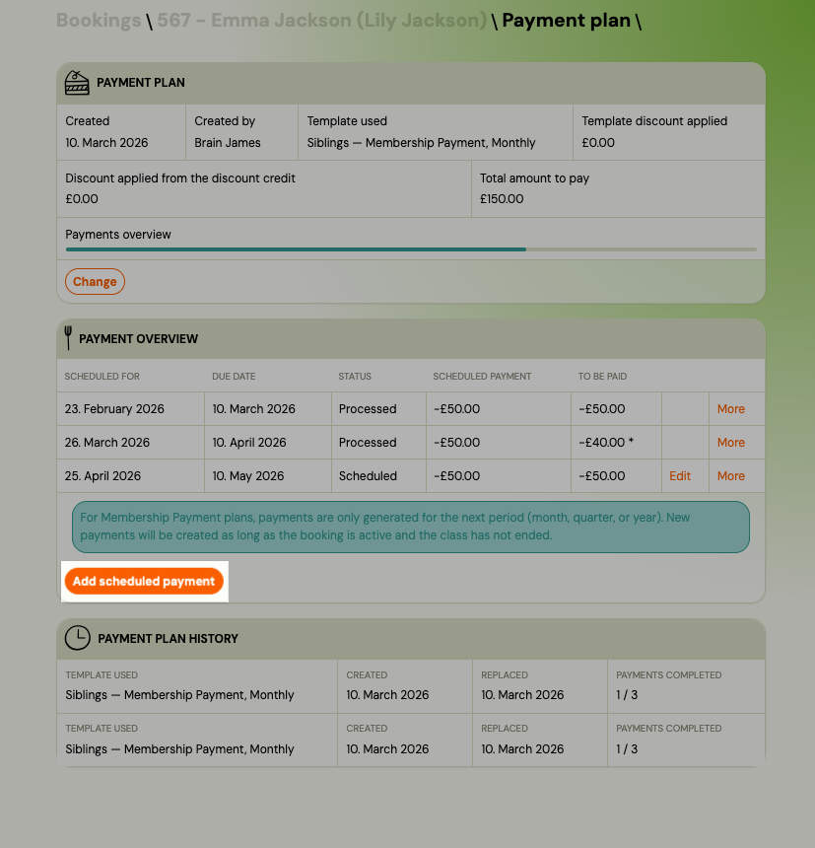Click the cake icon beside PAYMENT PLAN header
The height and width of the screenshot is (848, 815).
[x=76, y=83]
